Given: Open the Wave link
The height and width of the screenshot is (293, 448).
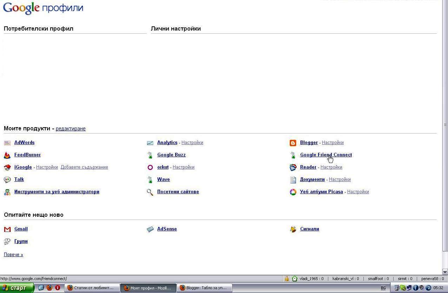Looking at the screenshot, I should pos(164,180).
